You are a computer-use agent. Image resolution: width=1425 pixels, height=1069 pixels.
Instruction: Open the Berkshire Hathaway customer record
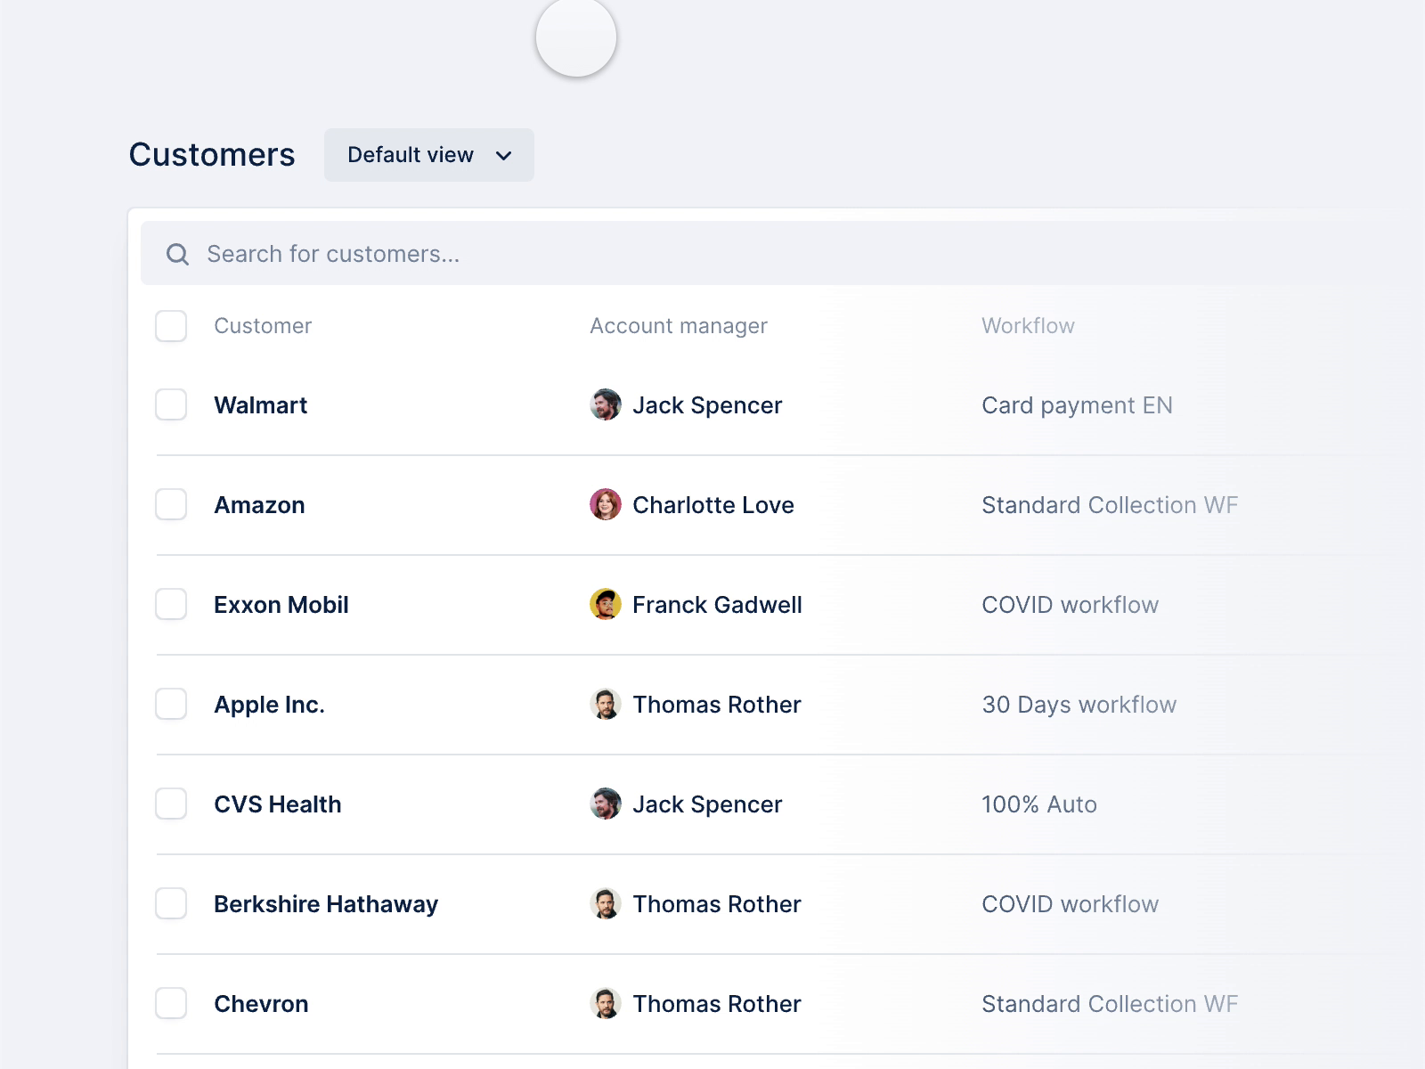pyautogui.click(x=326, y=904)
